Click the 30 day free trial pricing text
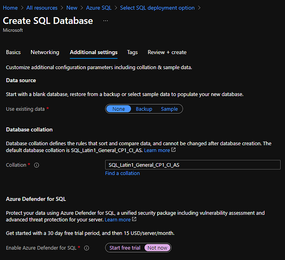Viewport: 285px width, 260px height. click(x=90, y=233)
